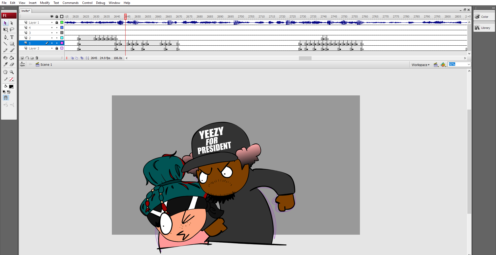Viewport: 496px width, 255px height.
Task: Select the Paint Bucket tool
Action: pyautogui.click(x=12, y=58)
